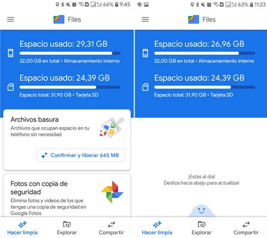Open Compartir tab on right screen
This screenshot has width=267, height=238.
pos(246,228)
